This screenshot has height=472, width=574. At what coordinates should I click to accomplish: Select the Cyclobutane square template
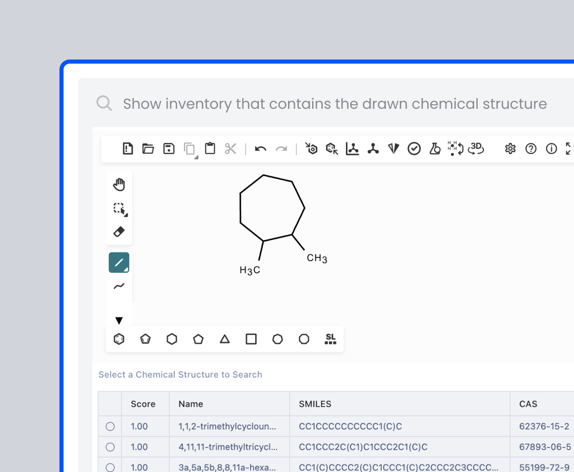[x=251, y=339]
